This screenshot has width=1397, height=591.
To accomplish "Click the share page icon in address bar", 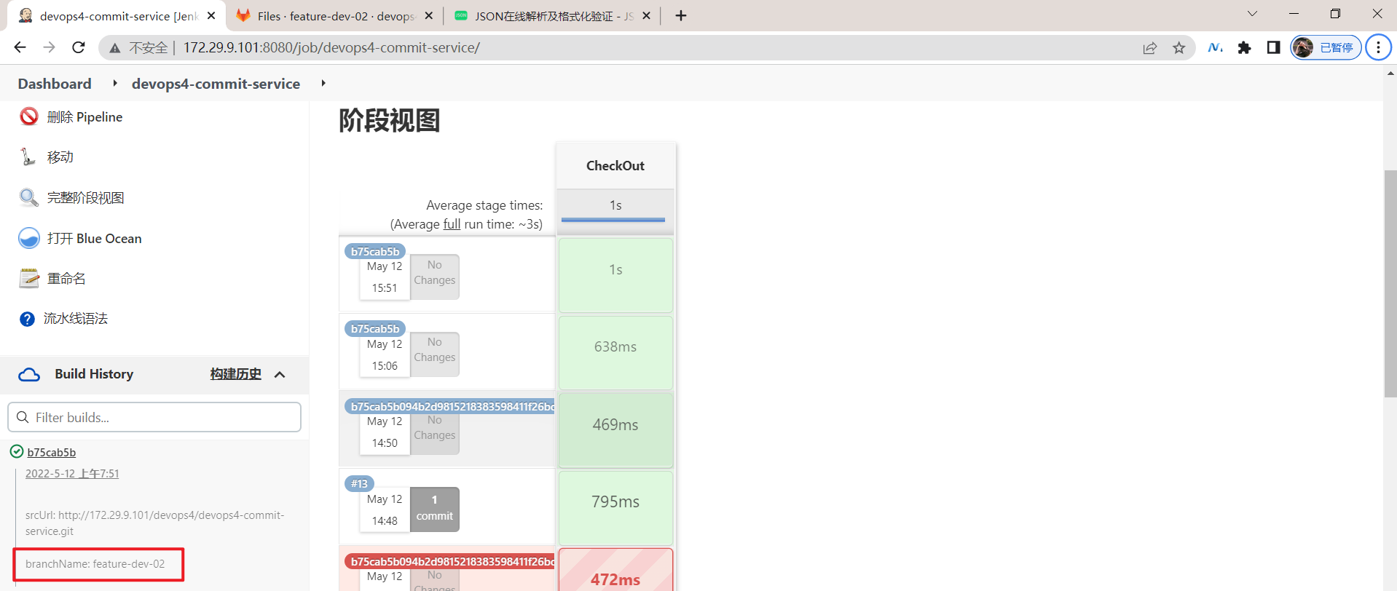I will (x=1150, y=48).
